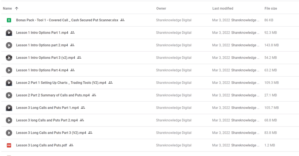
Task: Click the Owner column header
Action: click(x=161, y=8)
